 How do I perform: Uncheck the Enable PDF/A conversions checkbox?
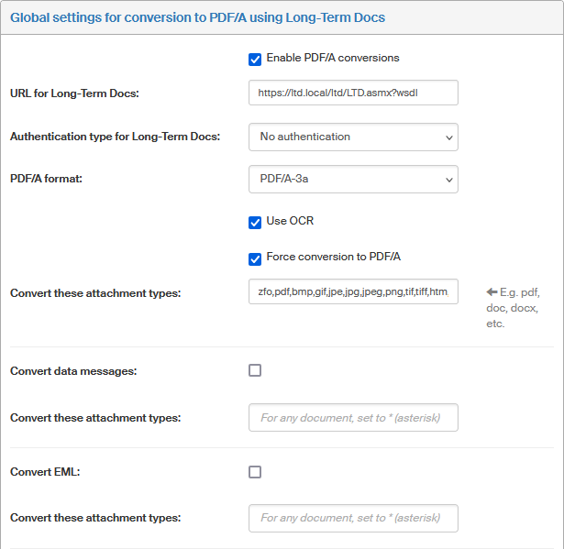click(x=255, y=59)
